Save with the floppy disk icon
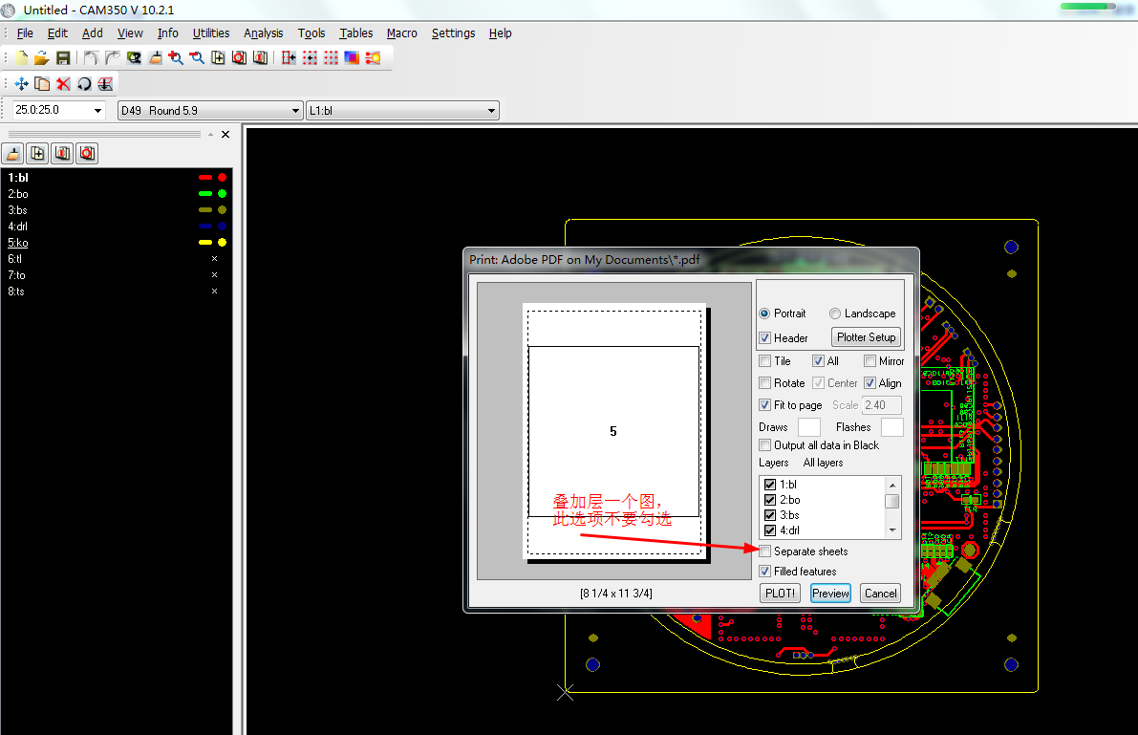Screen dimensions: 1138x735 point(63,58)
